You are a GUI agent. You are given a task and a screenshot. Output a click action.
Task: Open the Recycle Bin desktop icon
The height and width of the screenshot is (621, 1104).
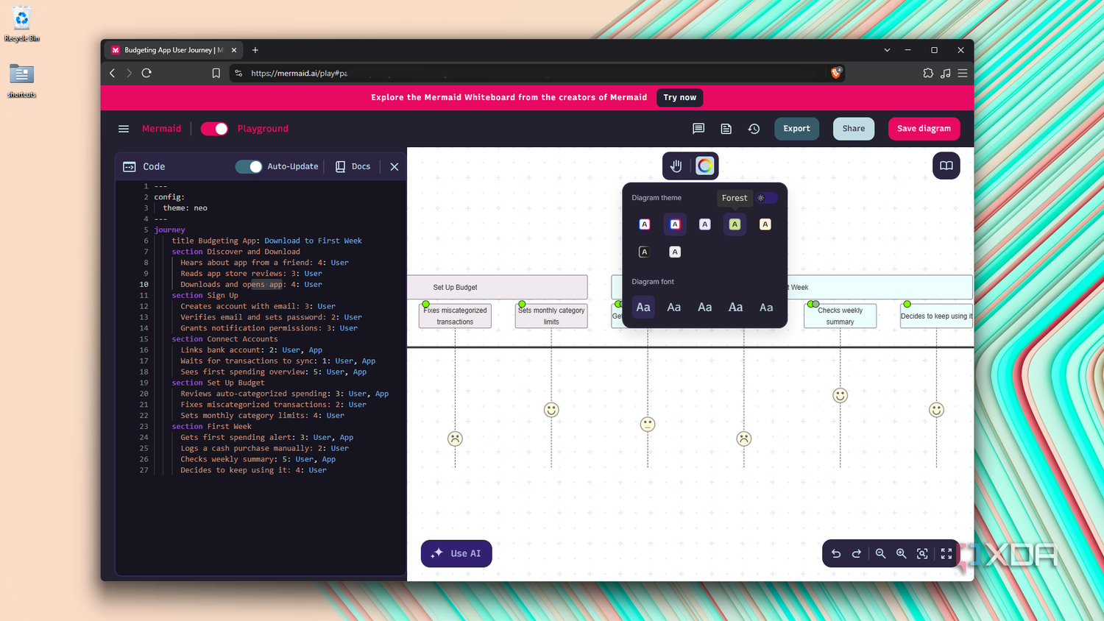pos(21,24)
